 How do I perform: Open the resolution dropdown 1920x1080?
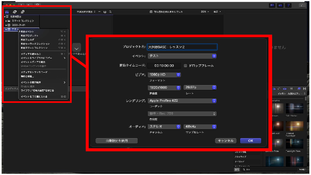coord(164,87)
